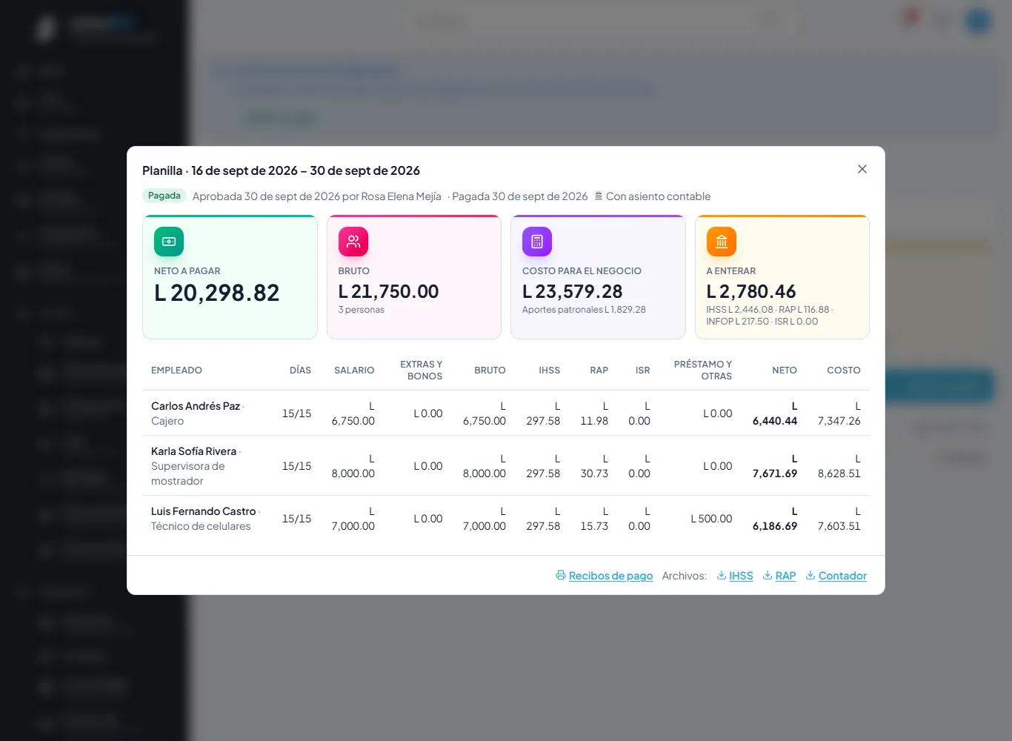The image size is (1012, 741).
Task: Click the business cost total L 23,579.28
Action: tap(573, 292)
